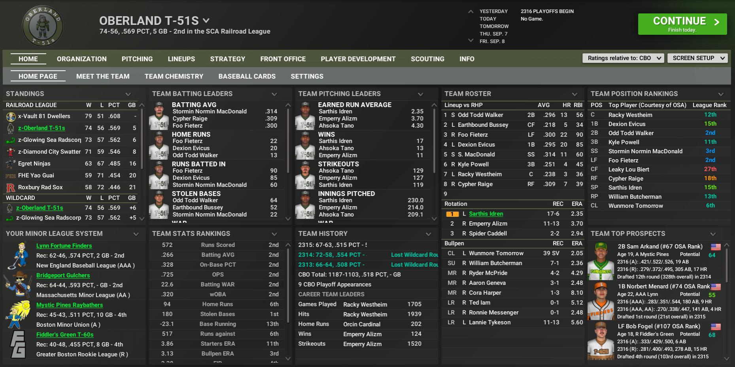Screen dimensions: 735x367
Task: Open the Lynn Fortune Finders mascot icon
Action: pyautogui.click(x=17, y=256)
